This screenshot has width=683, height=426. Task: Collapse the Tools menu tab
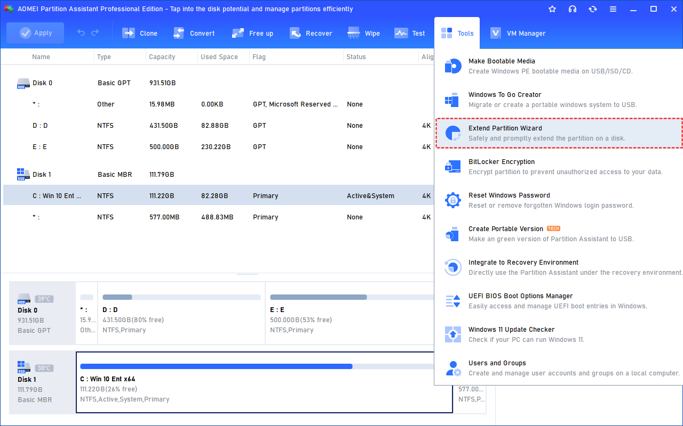457,33
